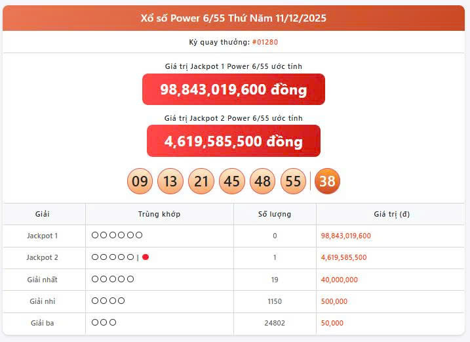470x342 pixels.
Task: Click the Giải nhì row label
Action: [42, 301]
